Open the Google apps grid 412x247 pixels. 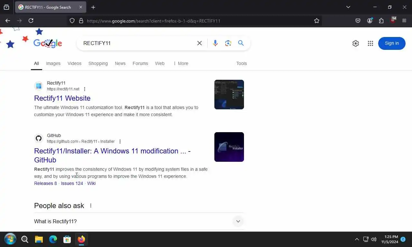point(370,43)
